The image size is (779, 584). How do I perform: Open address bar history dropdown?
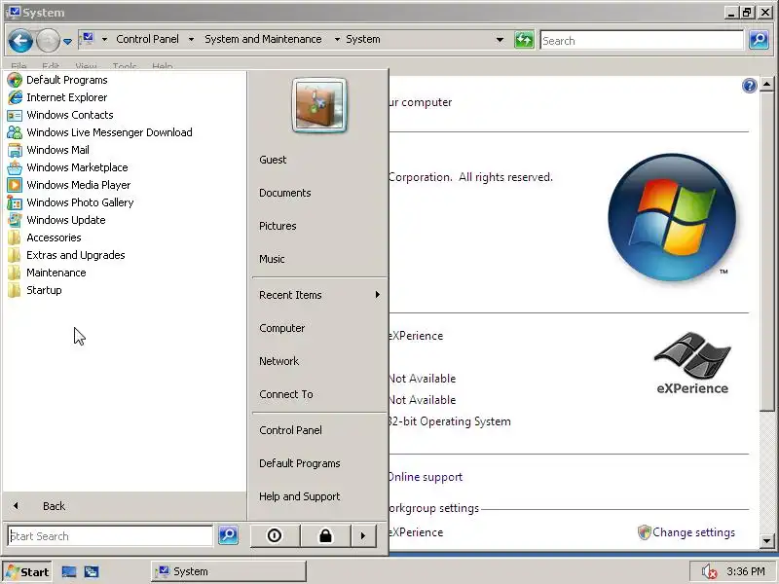500,40
